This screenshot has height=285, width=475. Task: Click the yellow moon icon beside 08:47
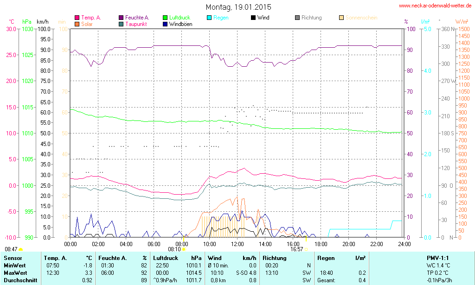click(x=20, y=250)
